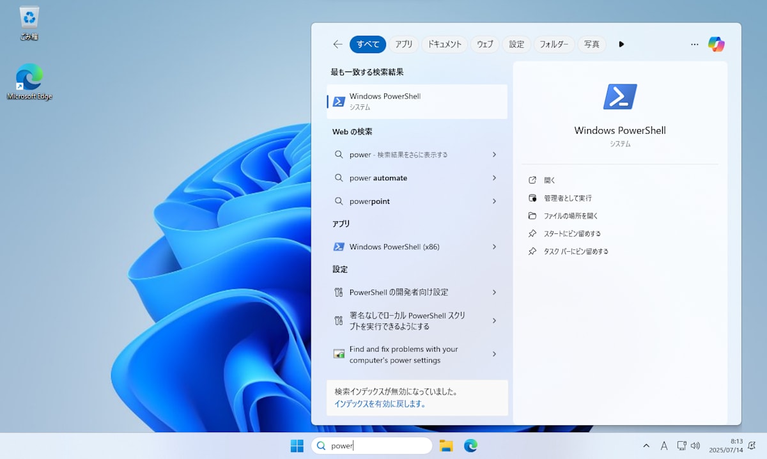Click the open file location folder icon
This screenshot has height=459, width=767.
click(x=532, y=216)
